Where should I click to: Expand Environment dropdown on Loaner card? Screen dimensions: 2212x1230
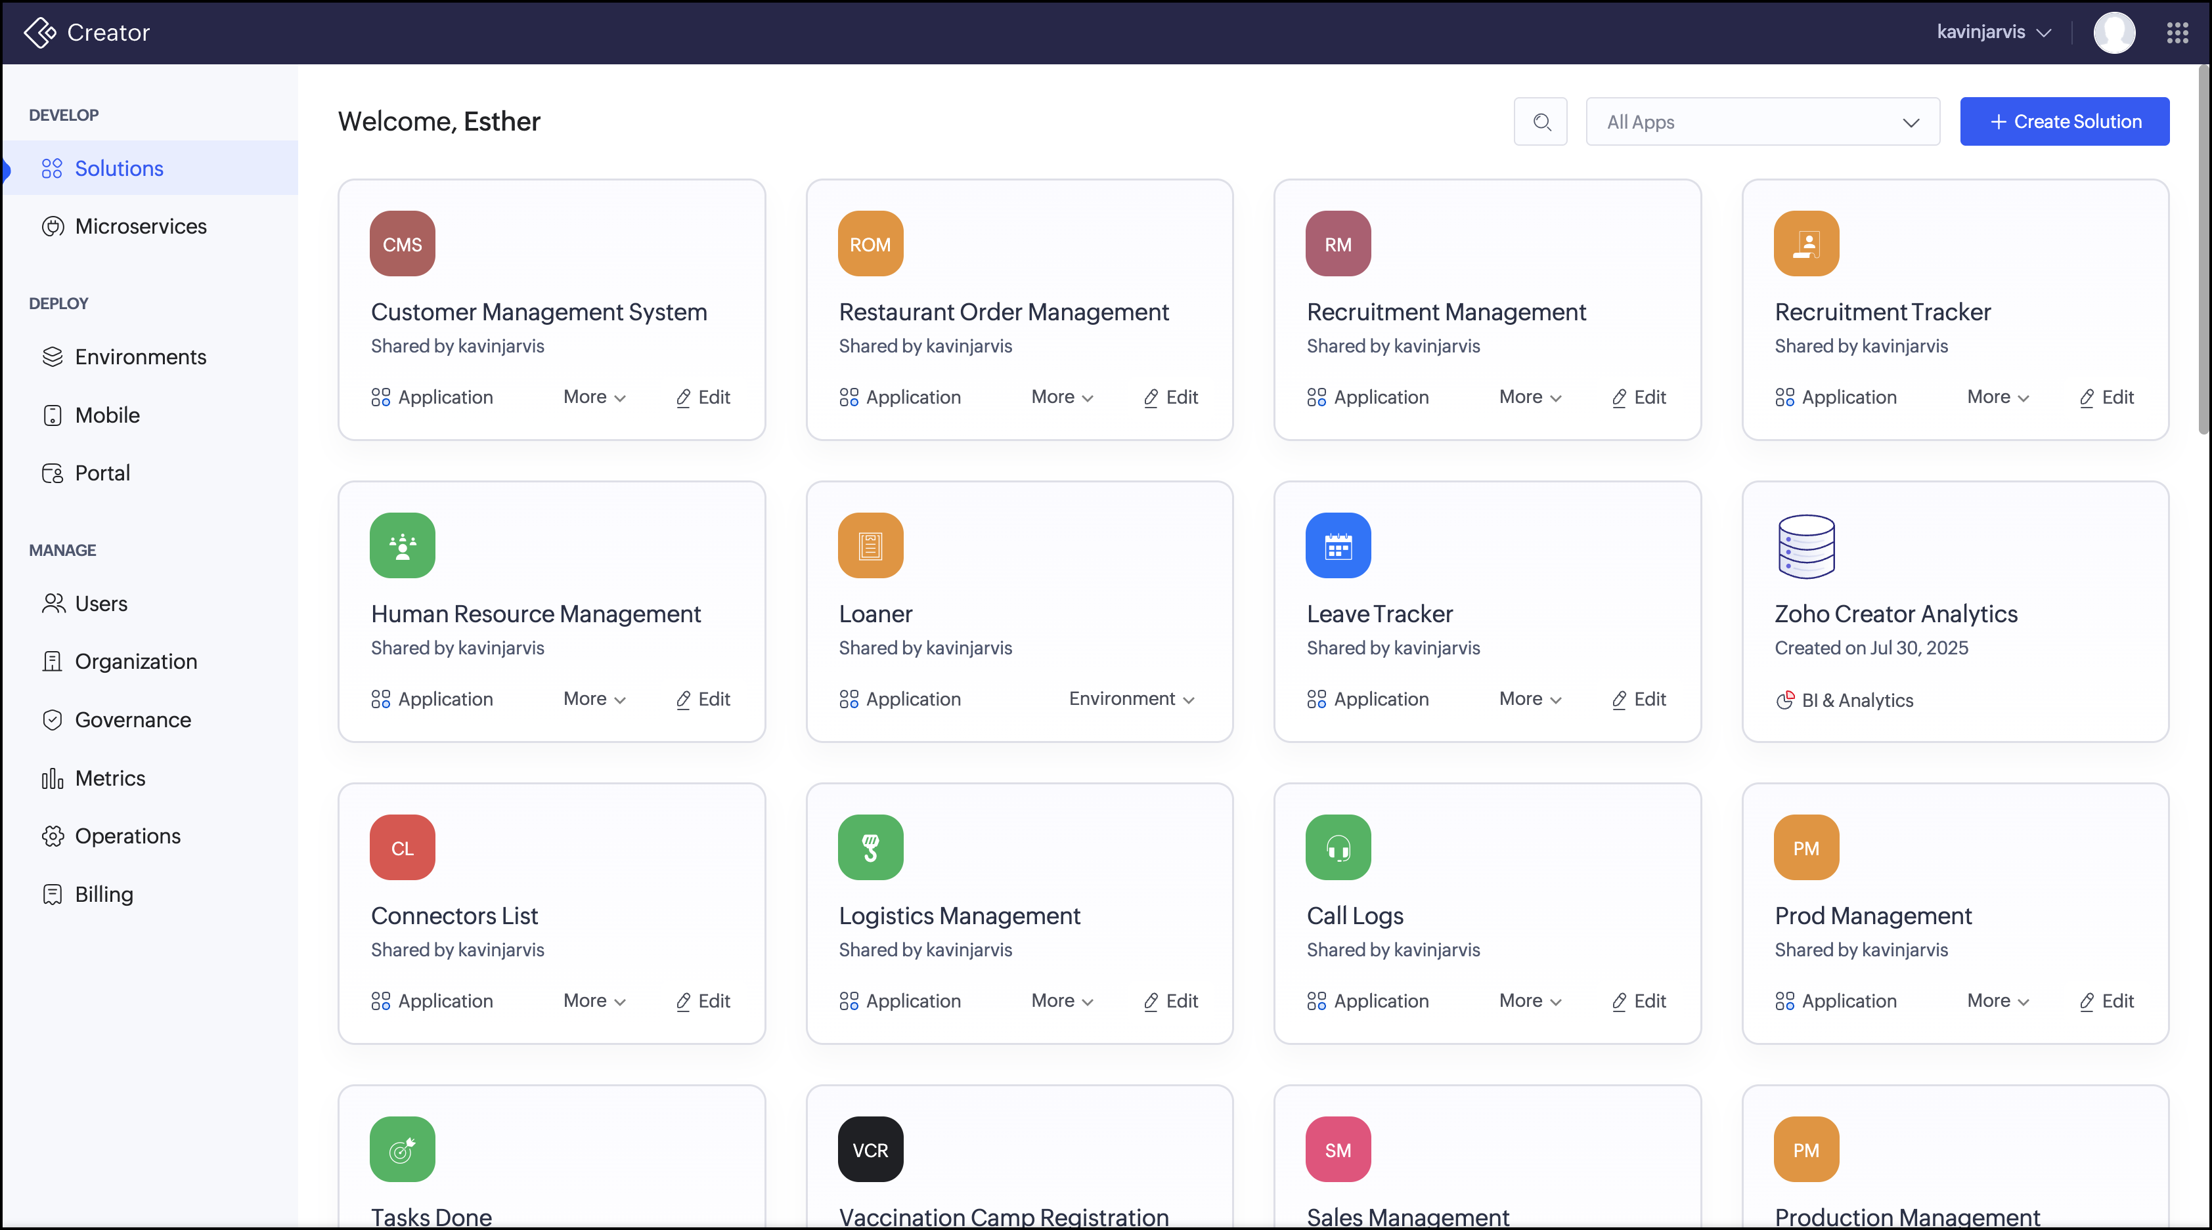coord(1131,700)
